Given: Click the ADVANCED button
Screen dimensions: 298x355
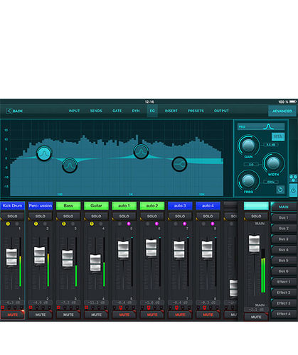Looking at the screenshot, I should click(x=282, y=111).
